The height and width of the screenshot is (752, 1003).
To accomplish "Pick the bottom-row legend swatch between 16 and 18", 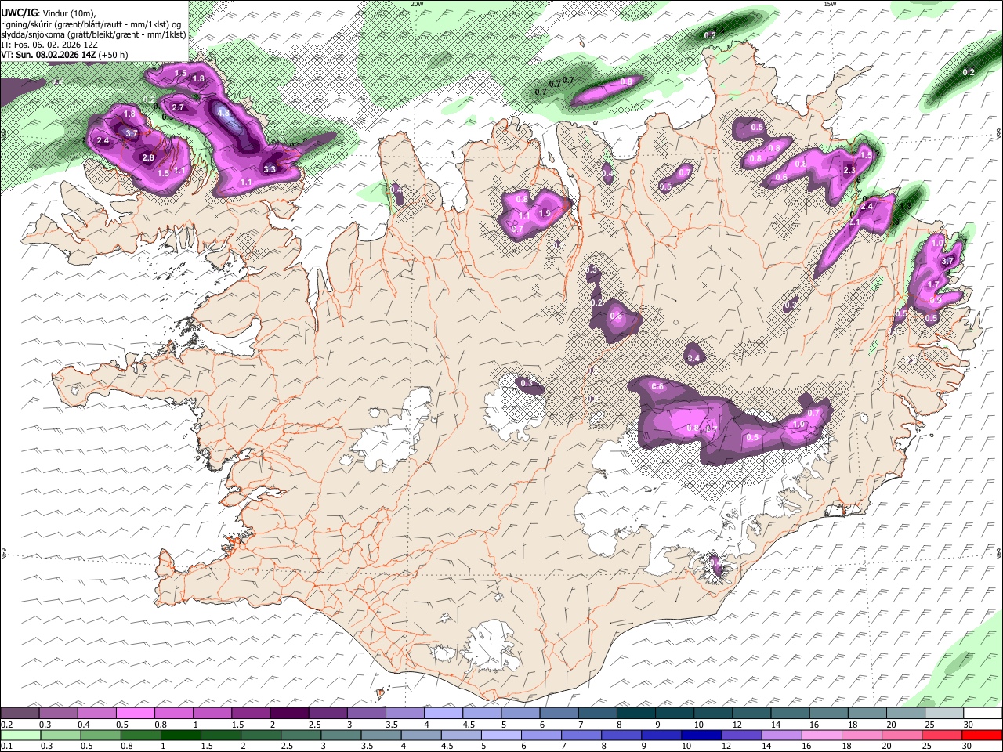I will (823, 735).
